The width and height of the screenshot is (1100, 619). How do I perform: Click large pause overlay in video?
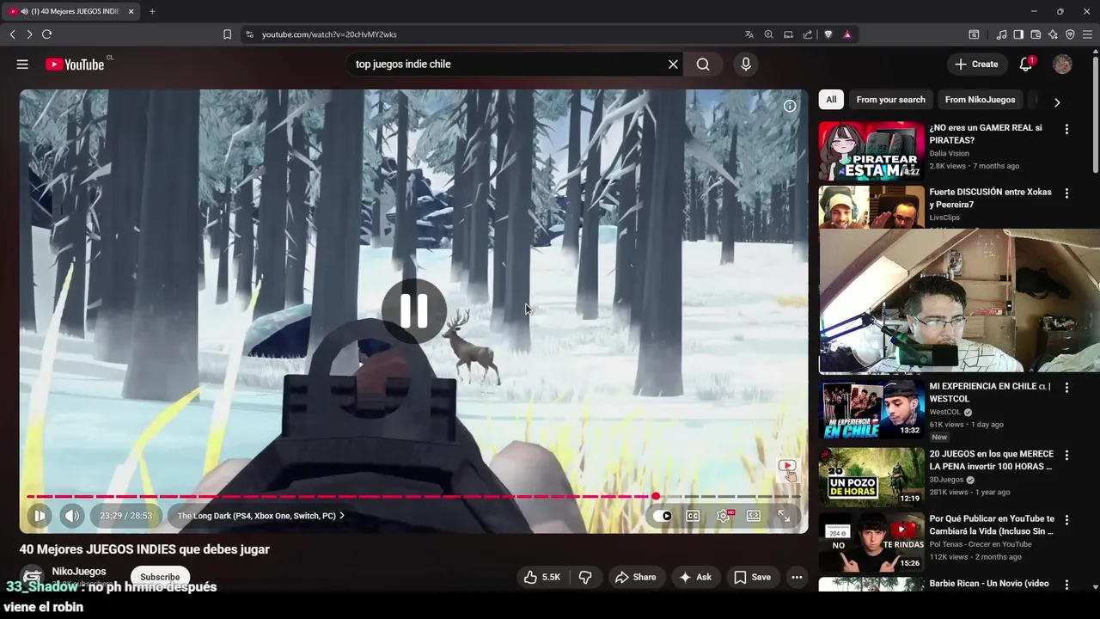pos(414,310)
